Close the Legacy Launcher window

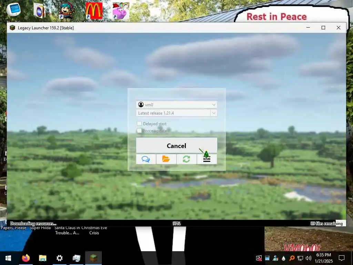pyautogui.click(x=339, y=28)
